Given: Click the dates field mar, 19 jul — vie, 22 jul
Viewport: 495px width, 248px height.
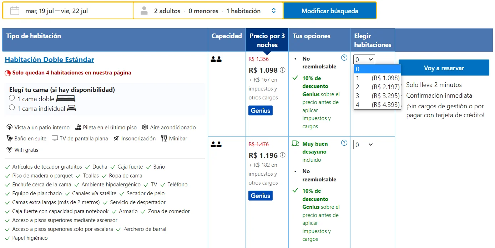Looking at the screenshot, I should pos(68,11).
